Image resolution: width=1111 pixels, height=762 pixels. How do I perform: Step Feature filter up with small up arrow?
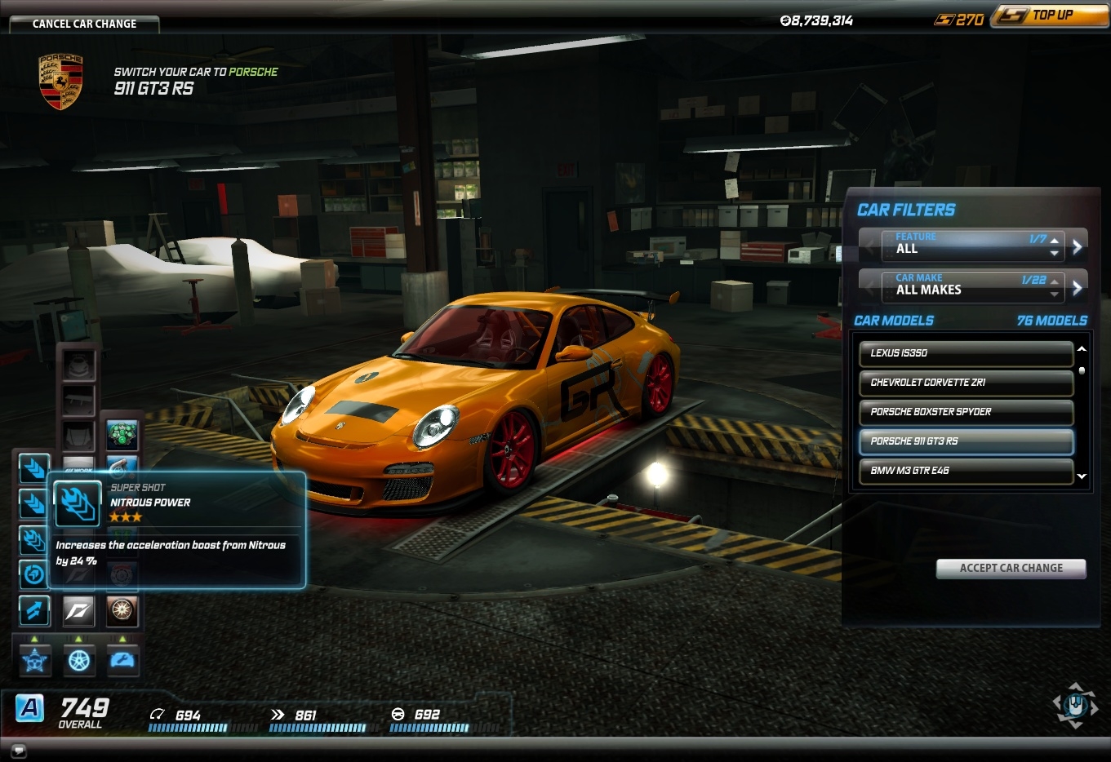[1055, 240]
